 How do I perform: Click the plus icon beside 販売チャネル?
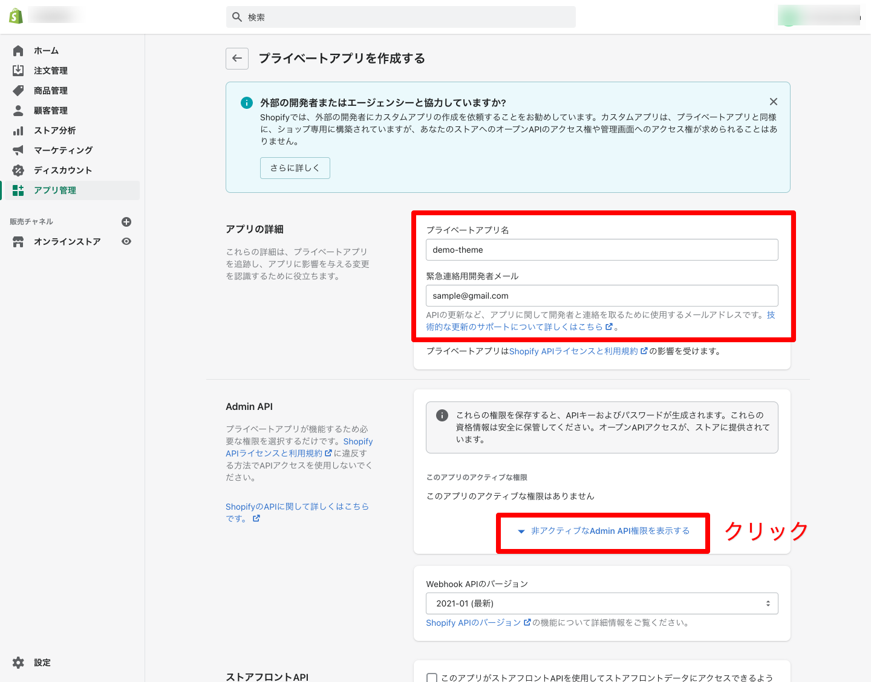click(126, 222)
